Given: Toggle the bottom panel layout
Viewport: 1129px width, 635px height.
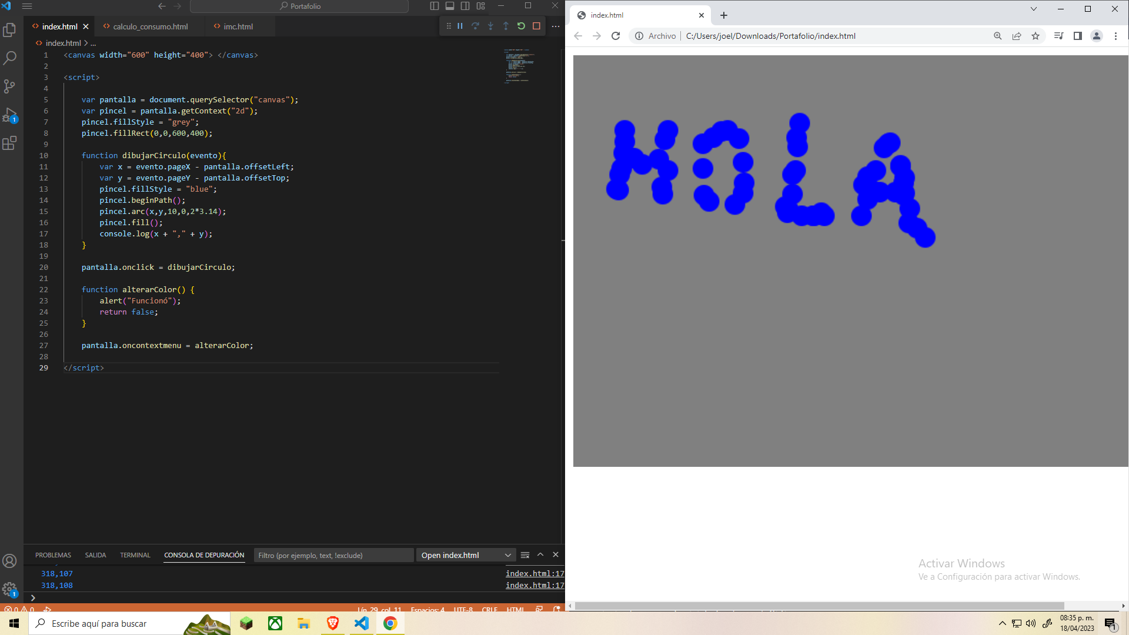Looking at the screenshot, I should [x=450, y=6].
